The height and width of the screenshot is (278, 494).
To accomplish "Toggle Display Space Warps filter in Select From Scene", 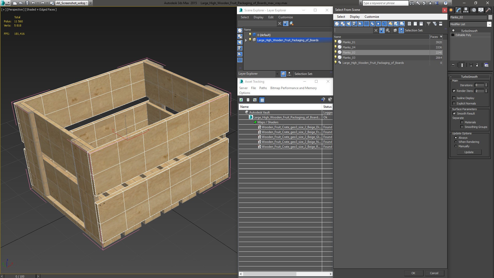I will coord(366,24).
